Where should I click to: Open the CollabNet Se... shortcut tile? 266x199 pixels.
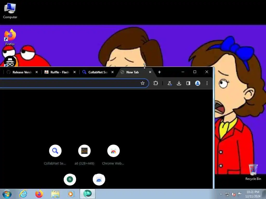click(55, 151)
